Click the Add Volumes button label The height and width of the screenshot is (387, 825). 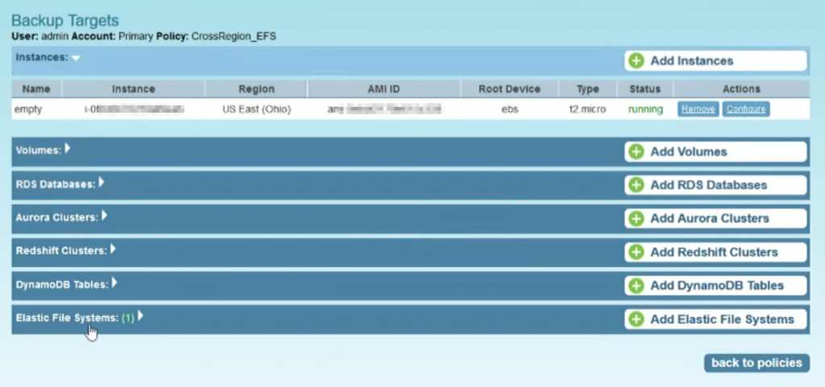coord(689,152)
